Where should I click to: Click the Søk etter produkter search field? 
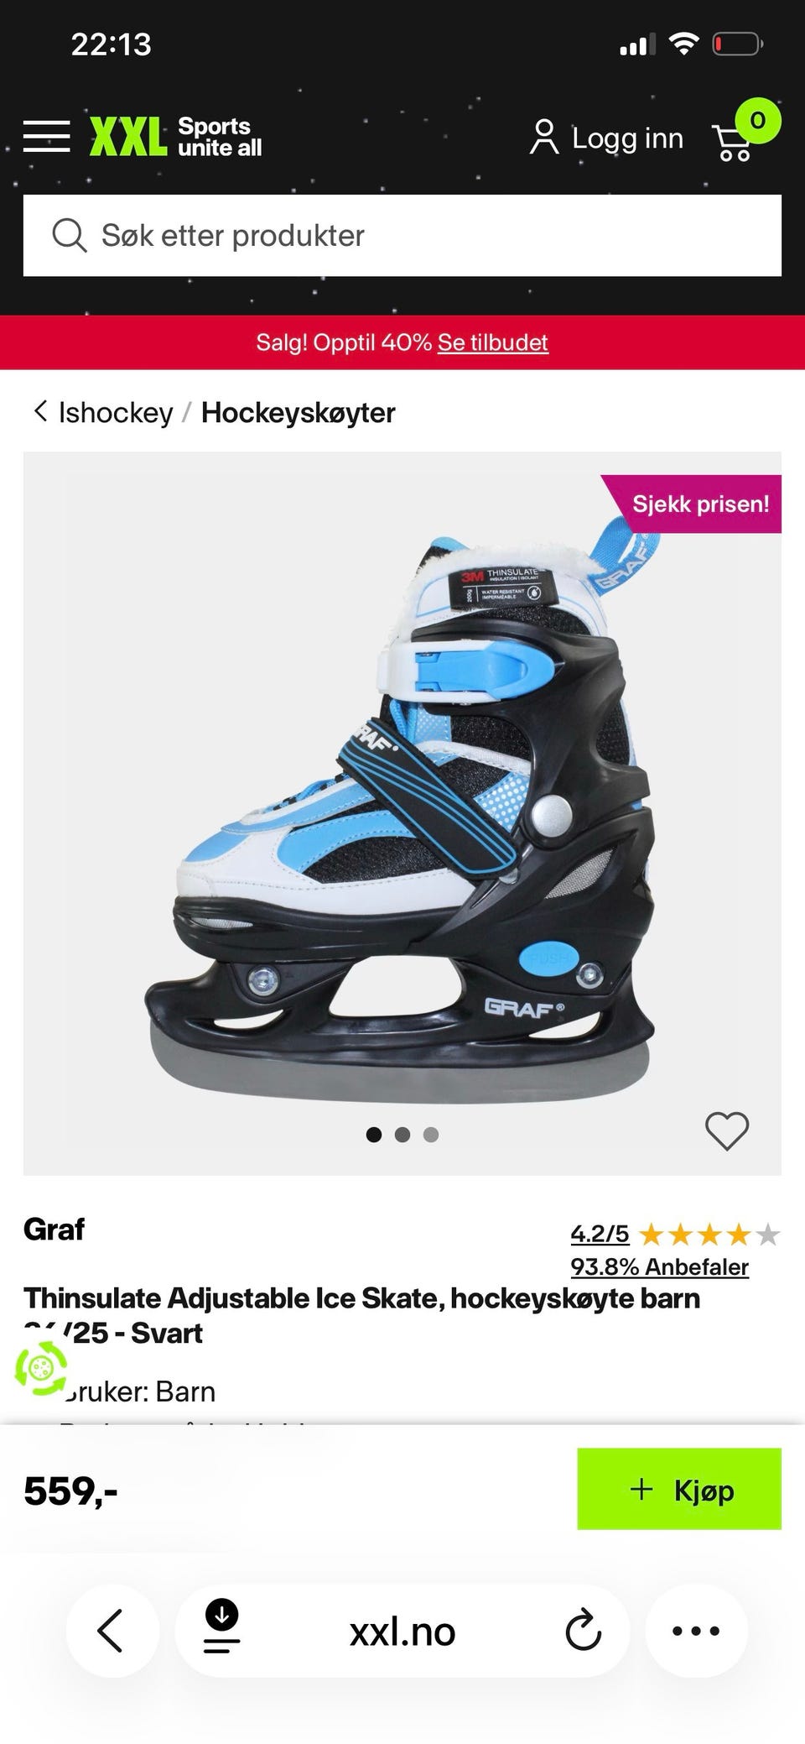pos(402,236)
